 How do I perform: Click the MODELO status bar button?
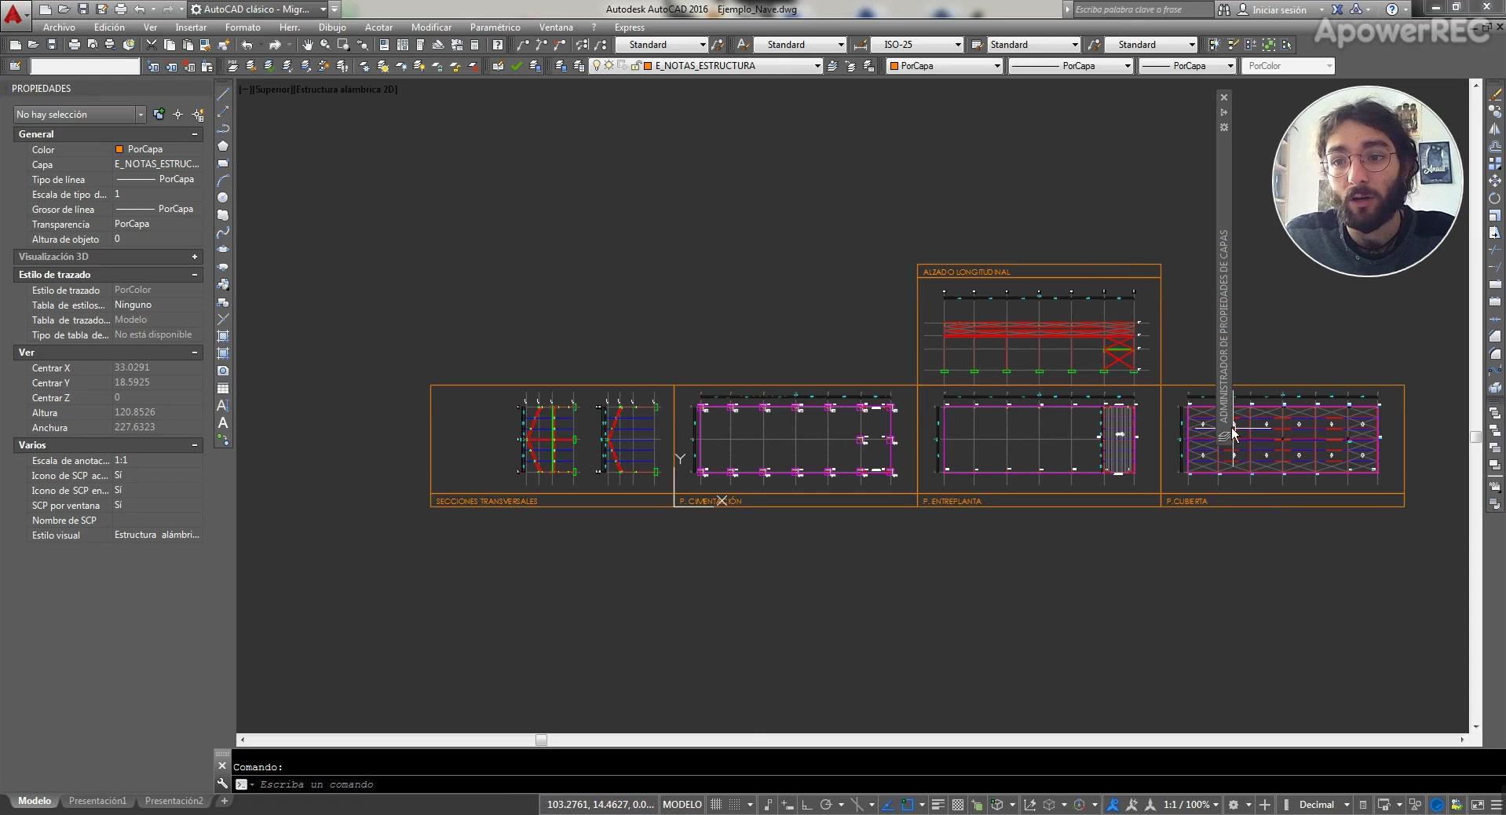[682, 805]
